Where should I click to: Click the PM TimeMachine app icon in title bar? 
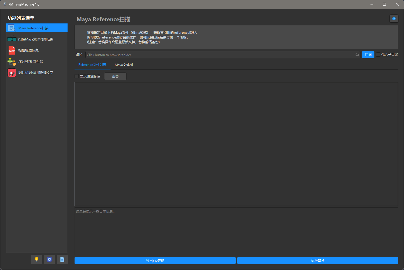[x=4, y=4]
